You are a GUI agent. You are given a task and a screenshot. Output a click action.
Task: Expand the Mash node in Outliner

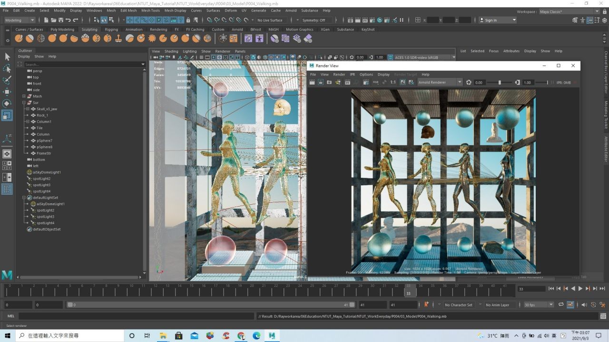(24, 96)
